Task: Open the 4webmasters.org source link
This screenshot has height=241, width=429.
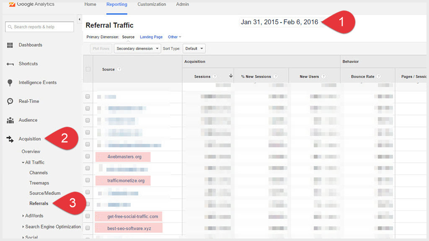Action: (124, 157)
